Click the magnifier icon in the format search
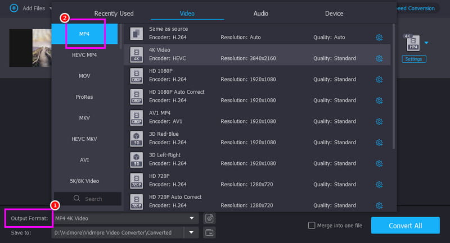 click(x=76, y=198)
